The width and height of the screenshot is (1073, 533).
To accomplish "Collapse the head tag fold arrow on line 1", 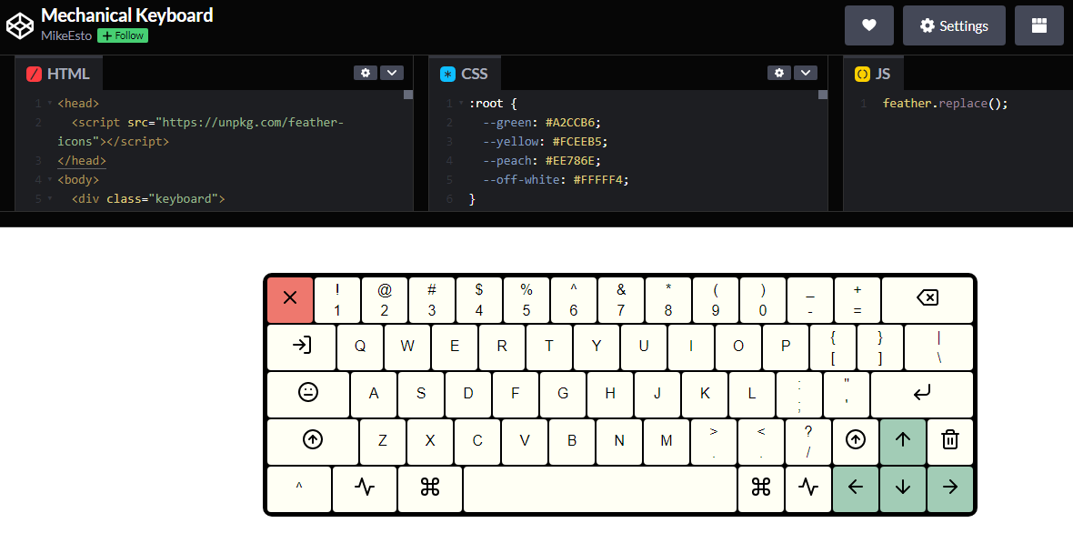I will pyautogui.click(x=49, y=104).
